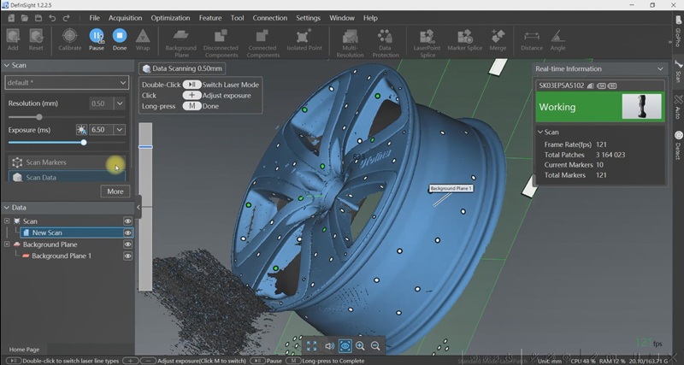Open the Optimization menu
684x365 pixels.
[x=170, y=17]
